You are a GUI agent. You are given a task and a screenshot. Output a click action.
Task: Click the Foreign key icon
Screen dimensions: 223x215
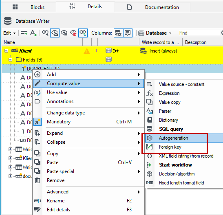point(150,147)
